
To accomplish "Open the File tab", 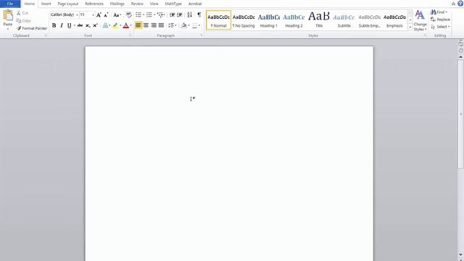I will (10, 4).
